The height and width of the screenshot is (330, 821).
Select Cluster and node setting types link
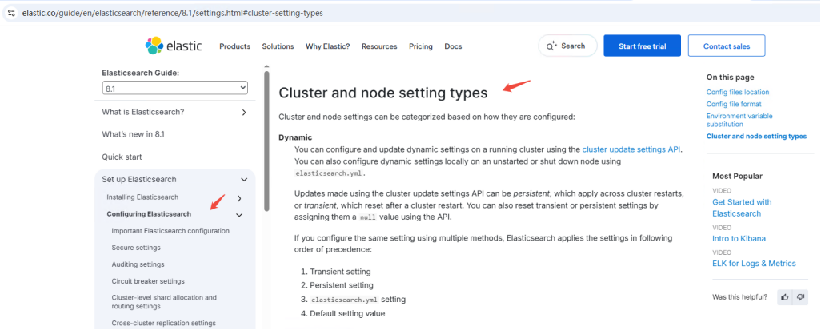756,136
